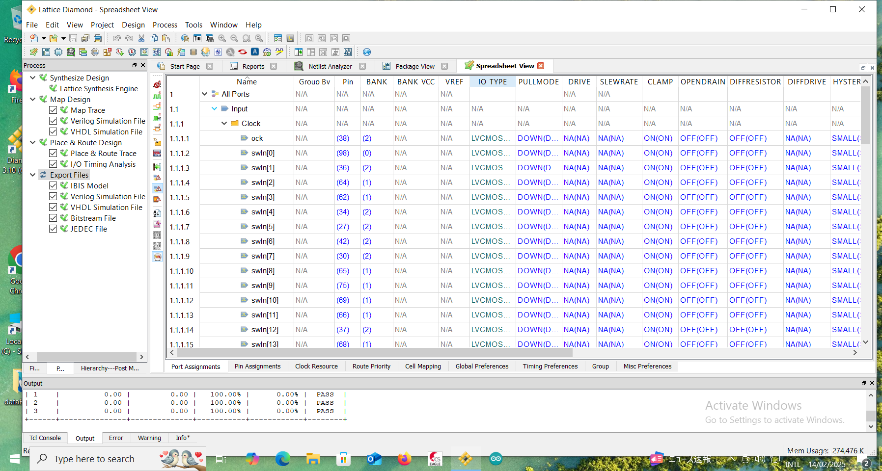This screenshot has width=882, height=471.
Task: Click the spreadsheet horizontal scrollbar
Action: point(375,352)
